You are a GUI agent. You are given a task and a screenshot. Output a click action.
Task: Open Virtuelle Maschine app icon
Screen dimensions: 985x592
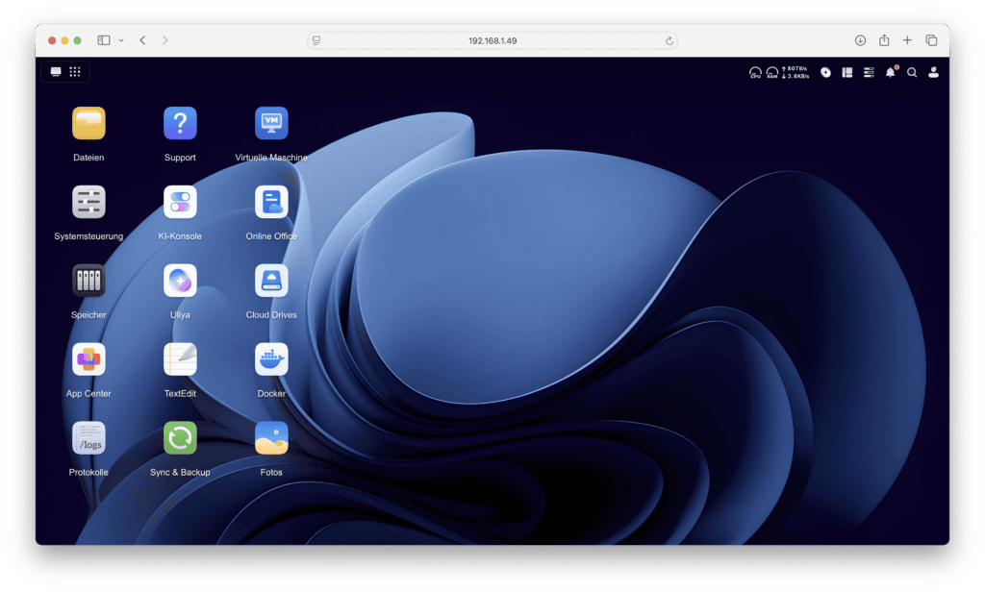(x=271, y=124)
